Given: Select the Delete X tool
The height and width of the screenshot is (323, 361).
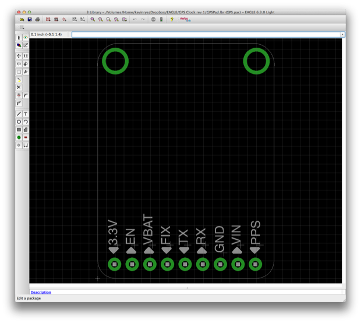Looking at the screenshot, I should click(x=19, y=87).
